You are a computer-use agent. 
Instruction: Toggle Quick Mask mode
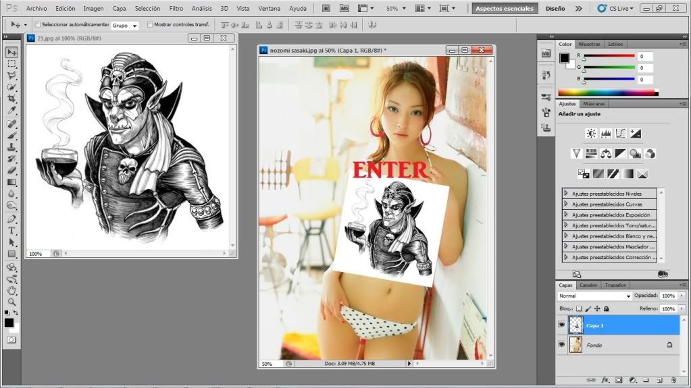click(x=11, y=340)
